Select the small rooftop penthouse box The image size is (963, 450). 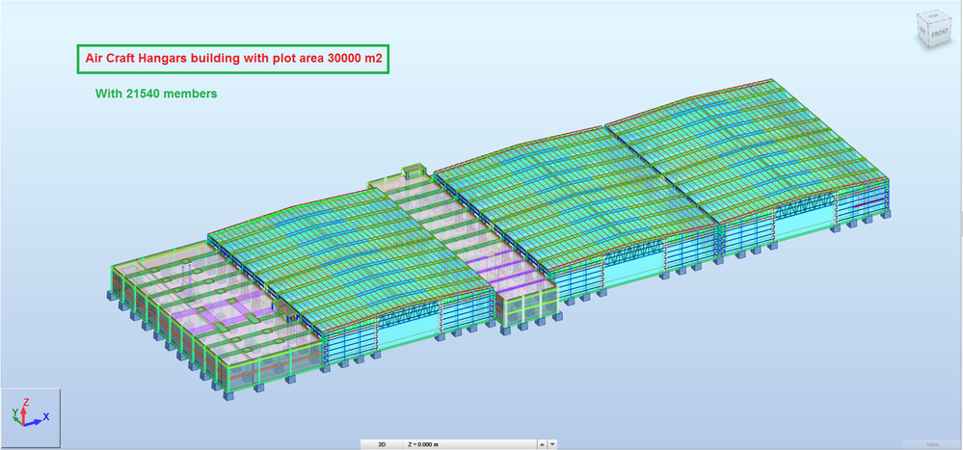click(x=413, y=170)
